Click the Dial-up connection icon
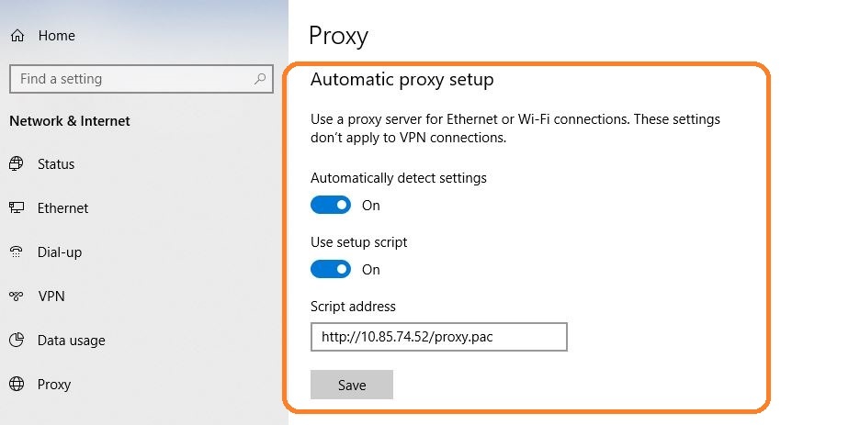 (x=17, y=252)
